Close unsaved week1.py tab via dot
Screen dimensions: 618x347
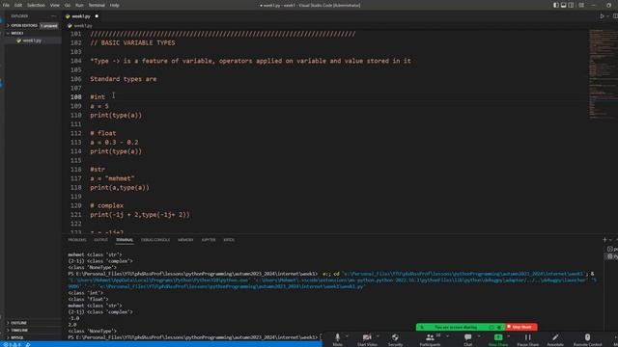97,16
